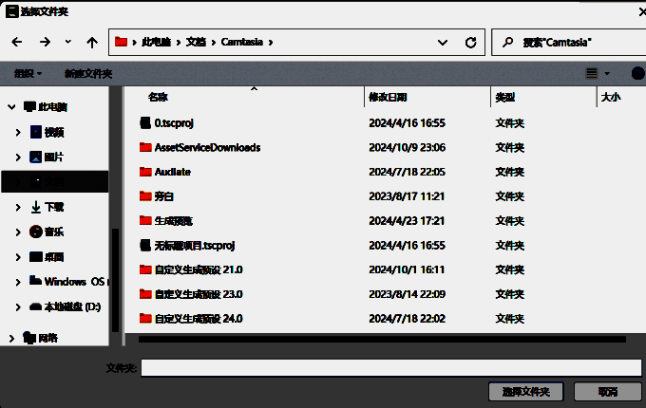Select the Downloads (下载) icon in sidebar
This screenshot has width=646, height=408.
[x=36, y=207]
